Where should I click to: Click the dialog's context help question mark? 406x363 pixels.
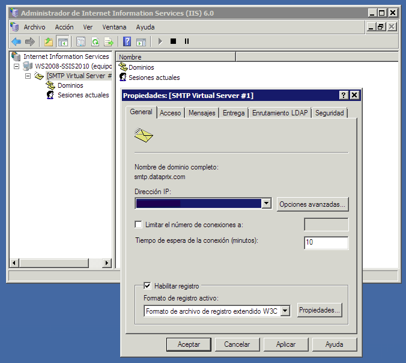pos(344,96)
